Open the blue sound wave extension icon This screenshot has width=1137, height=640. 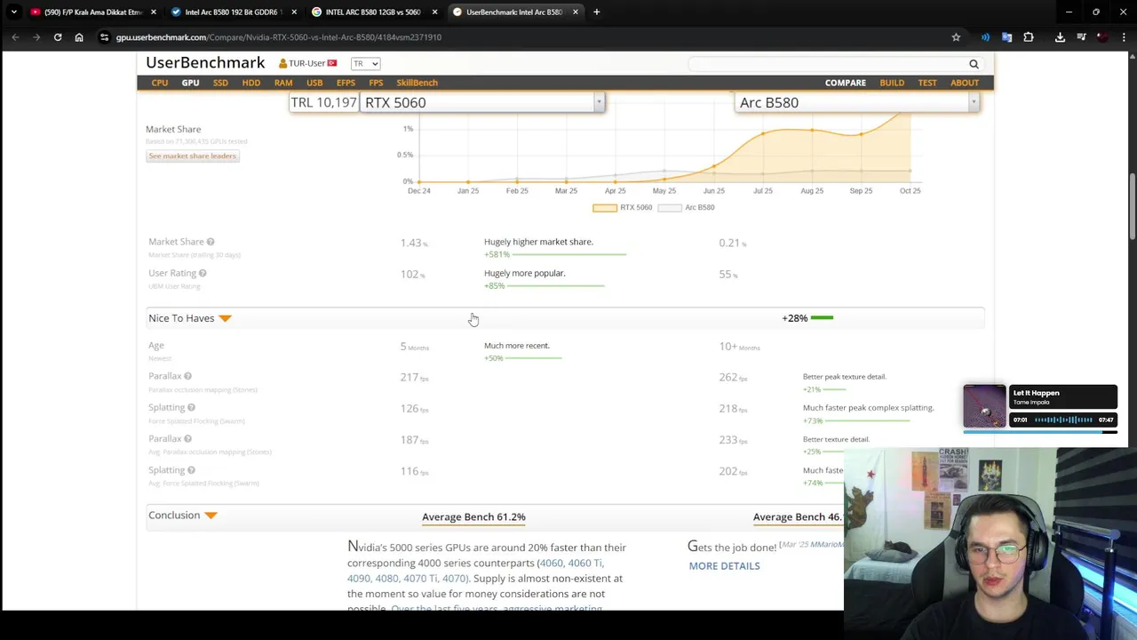[985, 37]
